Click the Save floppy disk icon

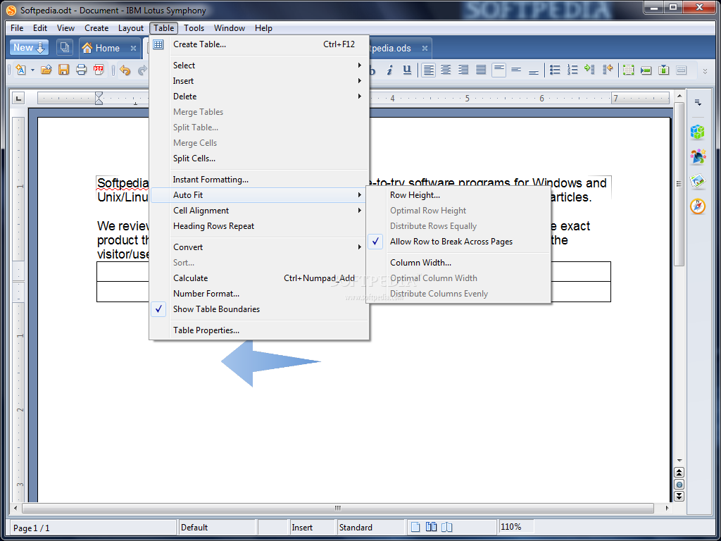point(63,70)
